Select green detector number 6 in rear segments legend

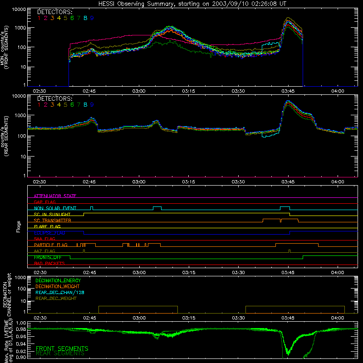[x=72, y=105]
